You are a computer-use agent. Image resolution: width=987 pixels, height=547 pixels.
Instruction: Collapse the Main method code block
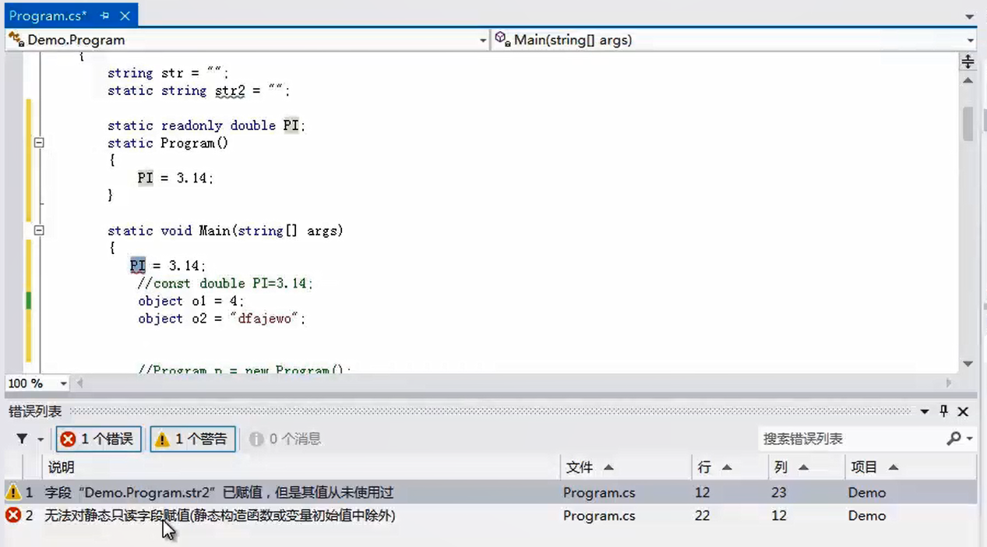tap(39, 231)
